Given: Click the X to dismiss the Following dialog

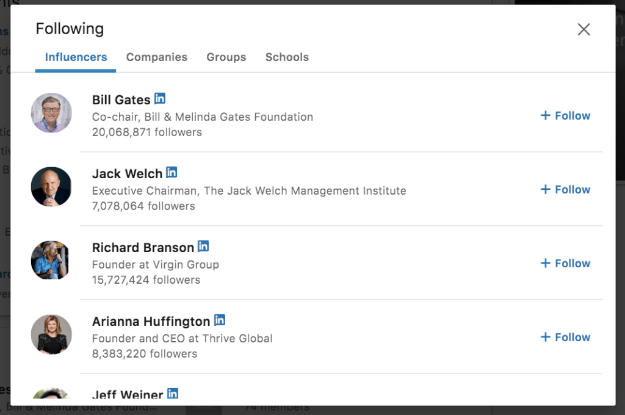Looking at the screenshot, I should (x=583, y=29).
